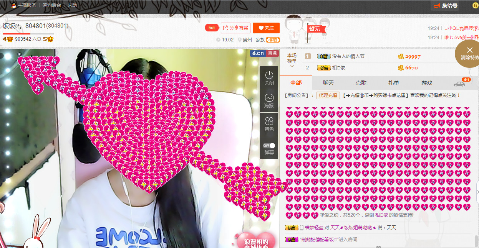The width and height of the screenshot is (479, 248).
Task: Expand the chat area with bottom arrow
Action: [378, 247]
